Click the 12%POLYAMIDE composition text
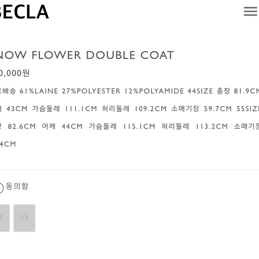 pyautogui.click(x=154, y=91)
